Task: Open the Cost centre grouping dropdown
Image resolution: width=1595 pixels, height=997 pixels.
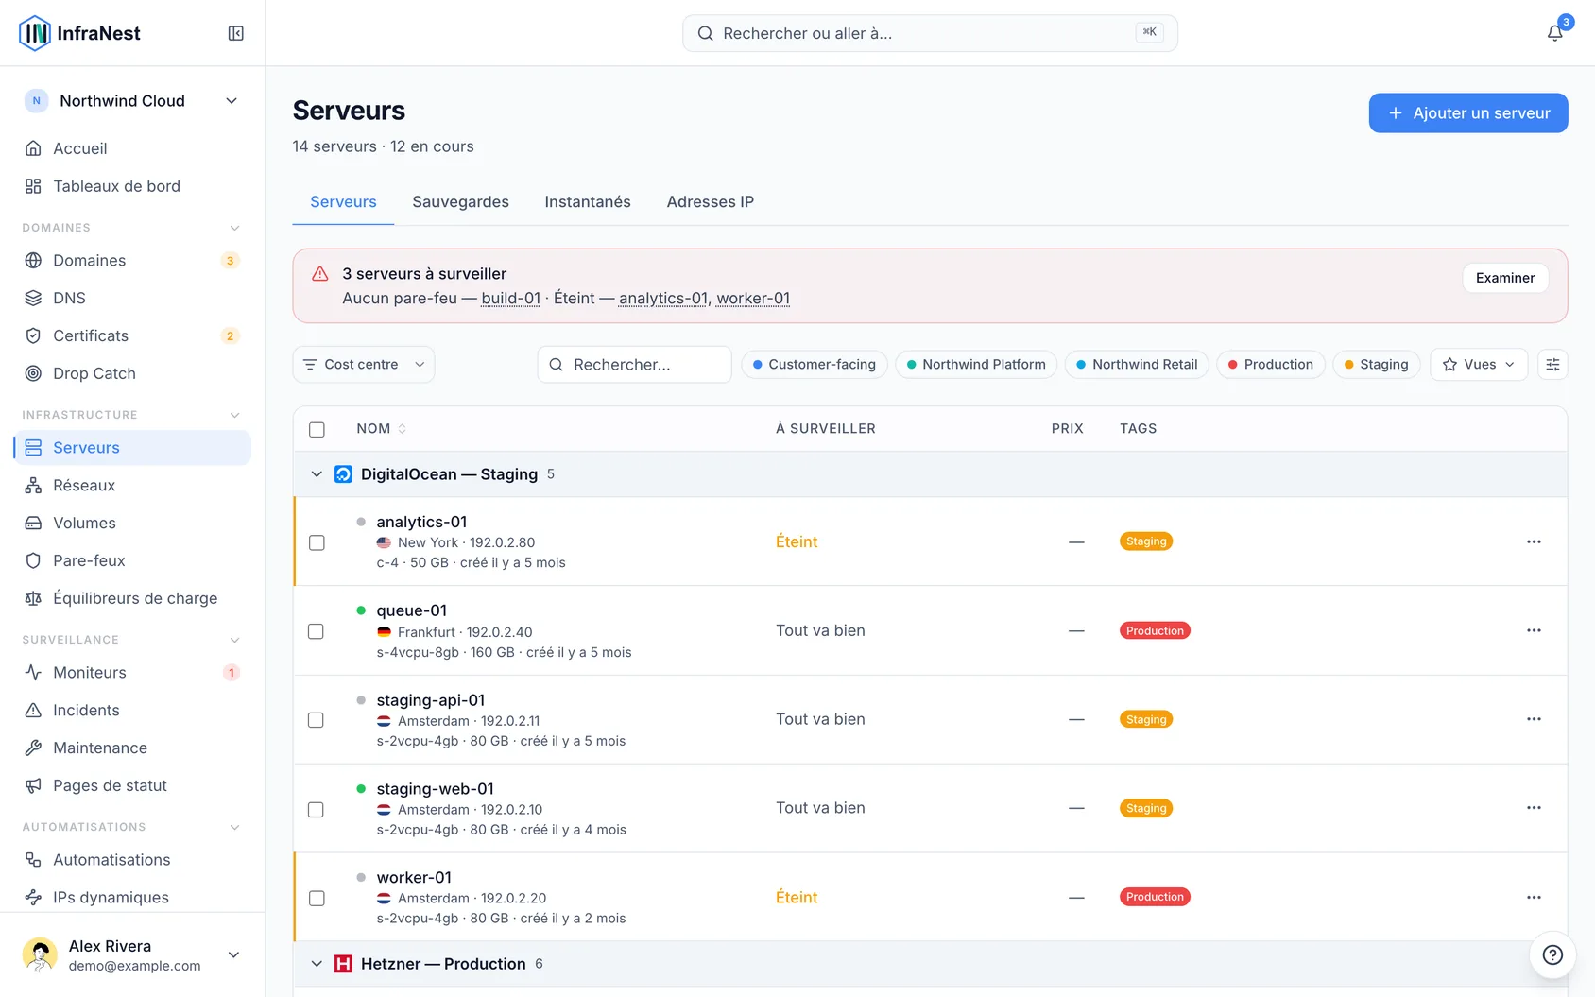Action: point(364,365)
